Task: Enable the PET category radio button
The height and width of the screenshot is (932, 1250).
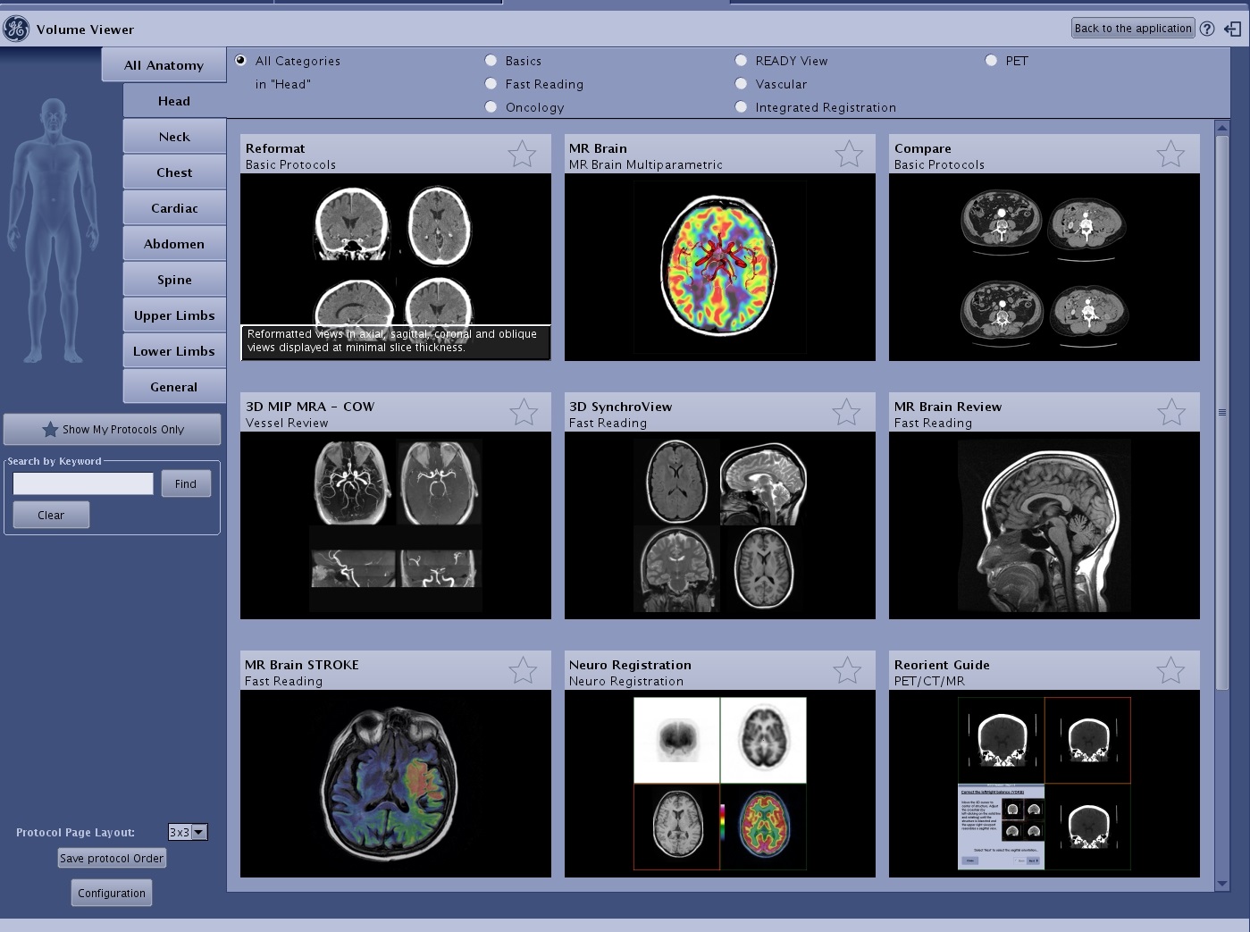Action: [x=991, y=61]
